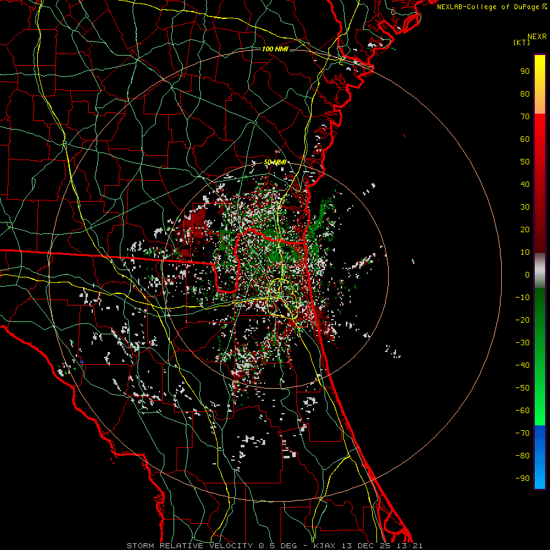Click the 100 NMI range ring label
This screenshot has height=550, width=550.
pyautogui.click(x=275, y=49)
